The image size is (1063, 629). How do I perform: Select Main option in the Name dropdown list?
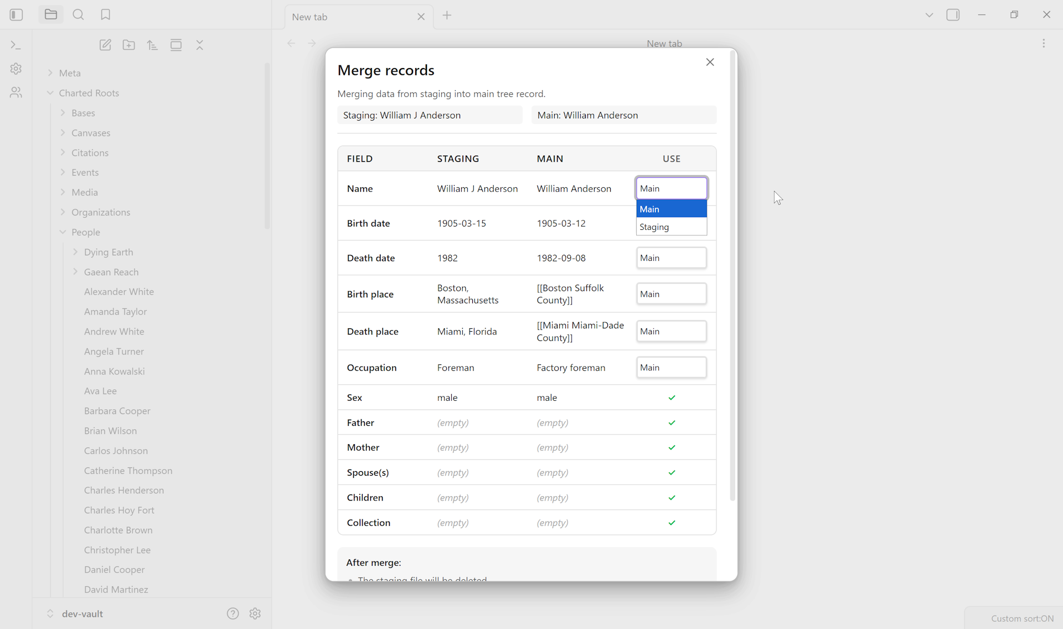click(672, 209)
